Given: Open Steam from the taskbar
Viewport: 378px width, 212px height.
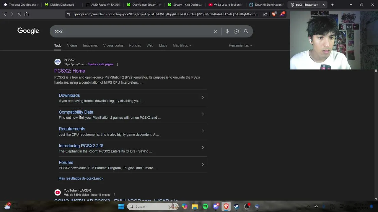Looking at the screenshot, I should pos(236,206).
